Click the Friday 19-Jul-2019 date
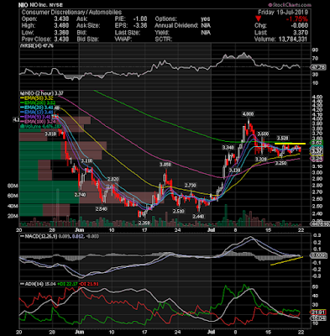 coord(283,13)
